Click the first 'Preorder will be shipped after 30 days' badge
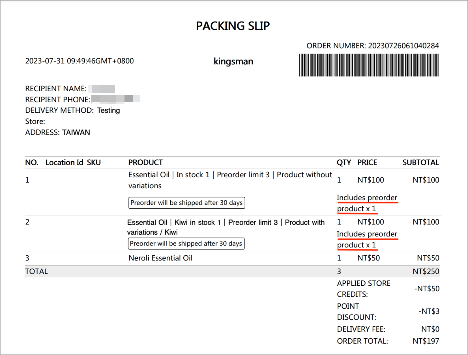 187,203
